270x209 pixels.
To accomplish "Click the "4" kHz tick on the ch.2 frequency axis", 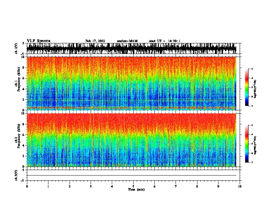I will coord(24,145).
